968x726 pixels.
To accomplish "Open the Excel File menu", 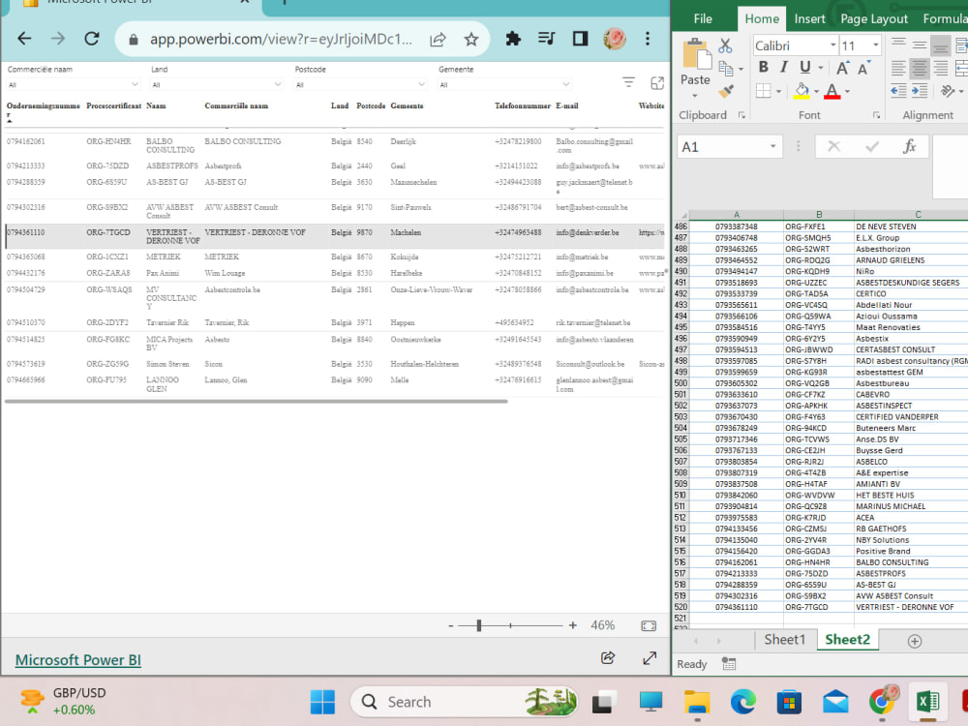I will 703,19.
